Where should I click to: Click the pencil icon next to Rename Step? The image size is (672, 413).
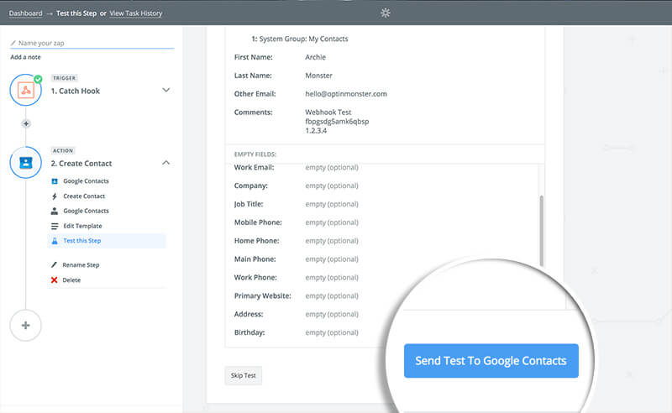coord(54,264)
